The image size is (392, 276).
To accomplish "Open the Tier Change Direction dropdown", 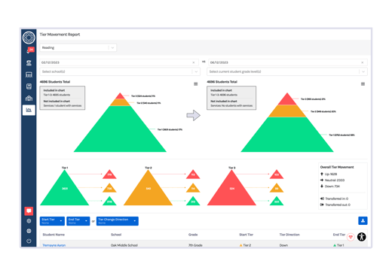I will [118, 221].
